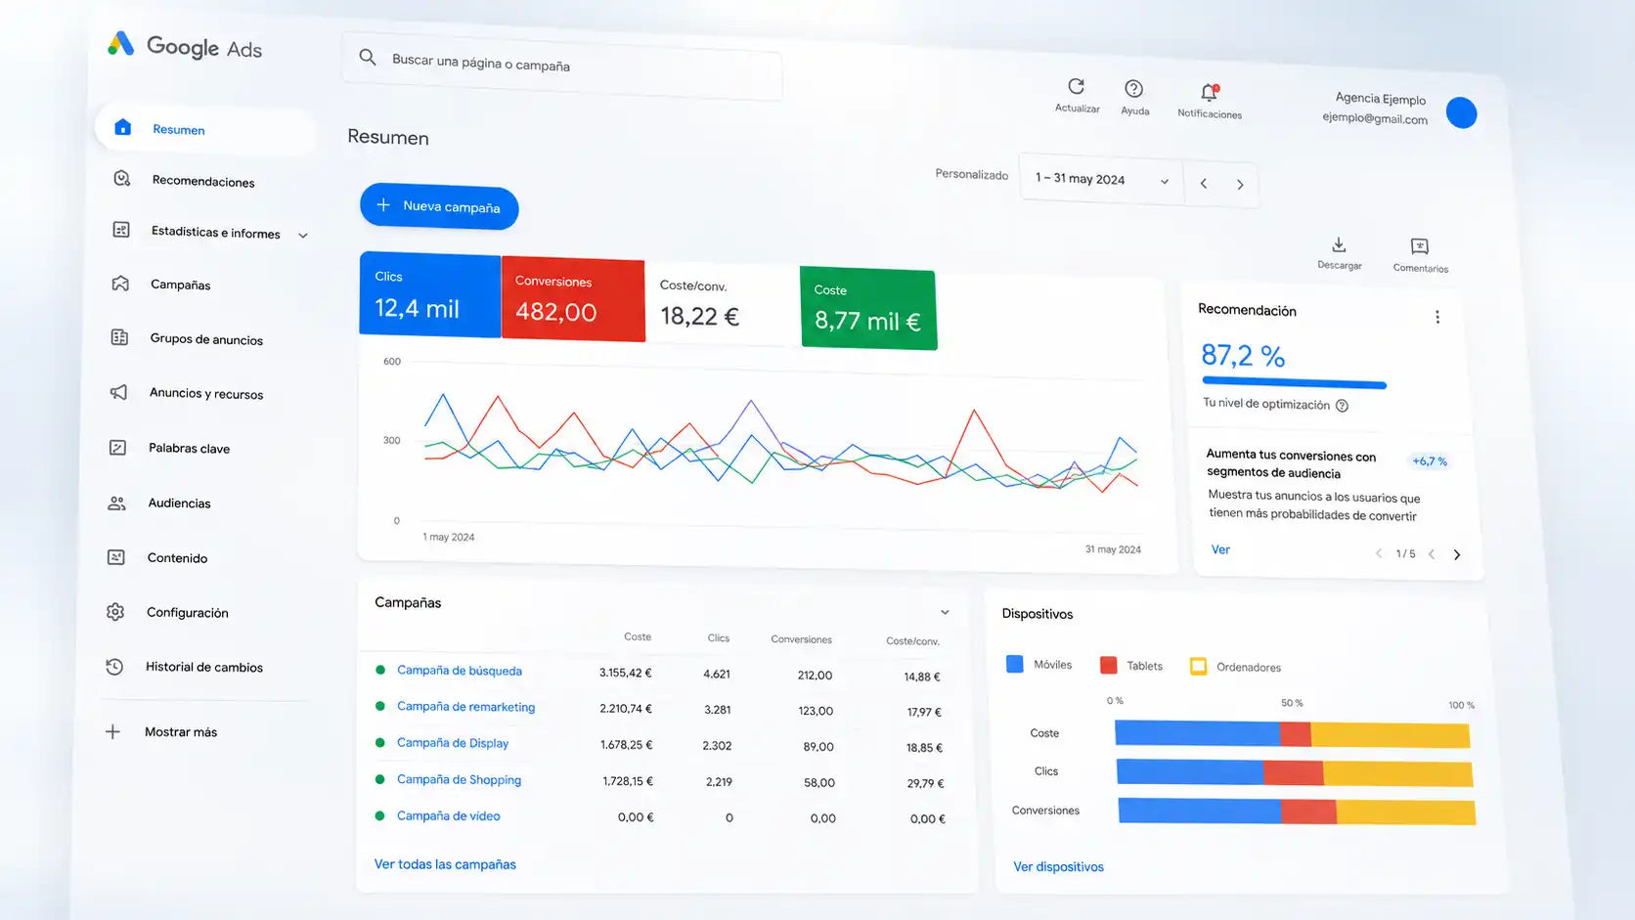This screenshot has height=920, width=1635.
Task: Open the Comentarios feedback icon
Action: 1420,246
